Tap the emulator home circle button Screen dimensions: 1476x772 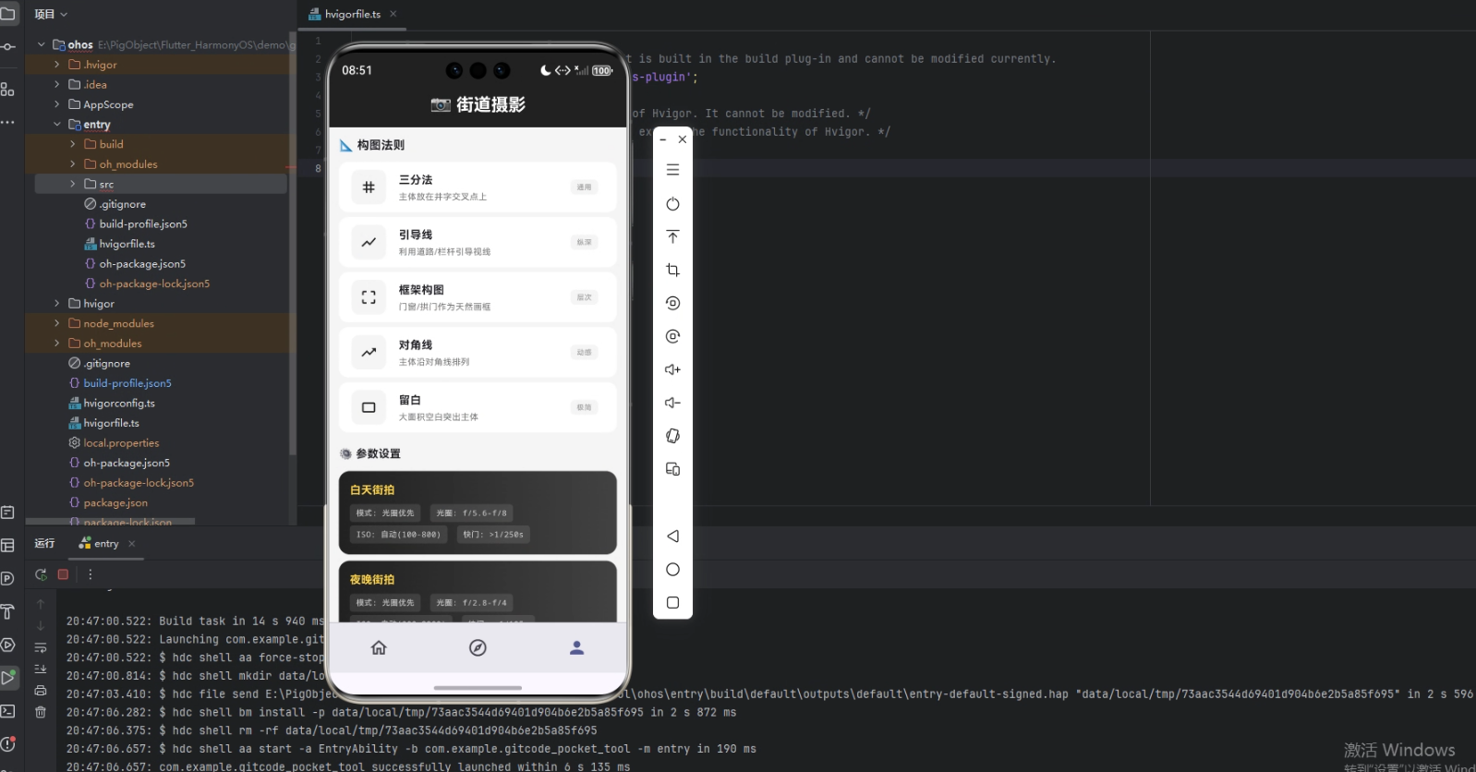[x=672, y=570]
